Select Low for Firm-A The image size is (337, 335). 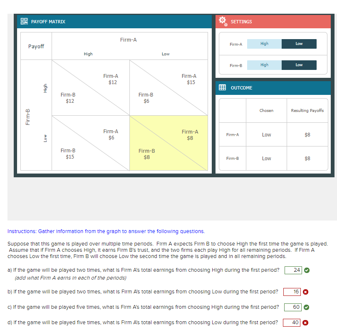(x=299, y=44)
